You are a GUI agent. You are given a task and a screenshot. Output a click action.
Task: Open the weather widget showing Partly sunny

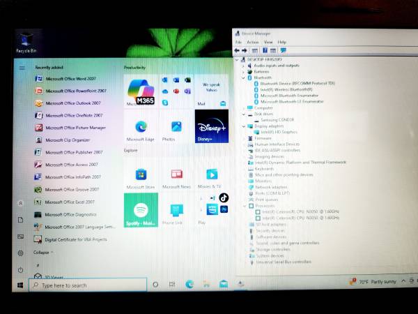coord(373,282)
